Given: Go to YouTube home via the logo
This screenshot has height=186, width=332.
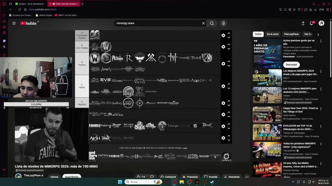Looking at the screenshot, I should [x=29, y=23].
